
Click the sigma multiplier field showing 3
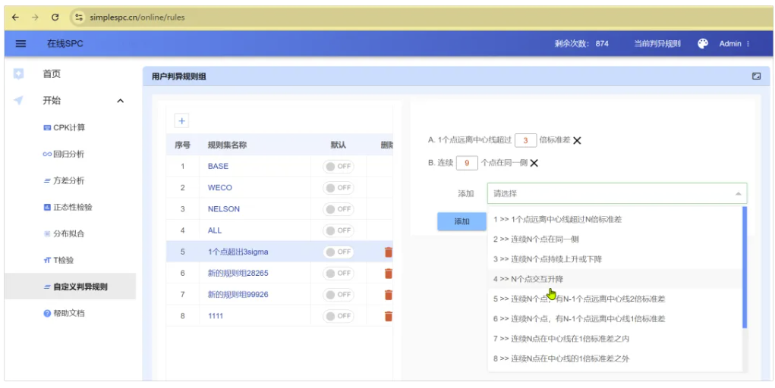(525, 140)
